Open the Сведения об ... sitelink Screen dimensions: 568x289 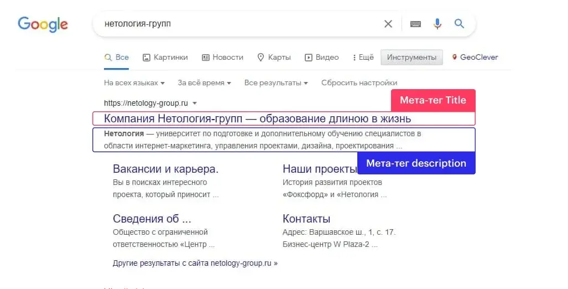152,219
